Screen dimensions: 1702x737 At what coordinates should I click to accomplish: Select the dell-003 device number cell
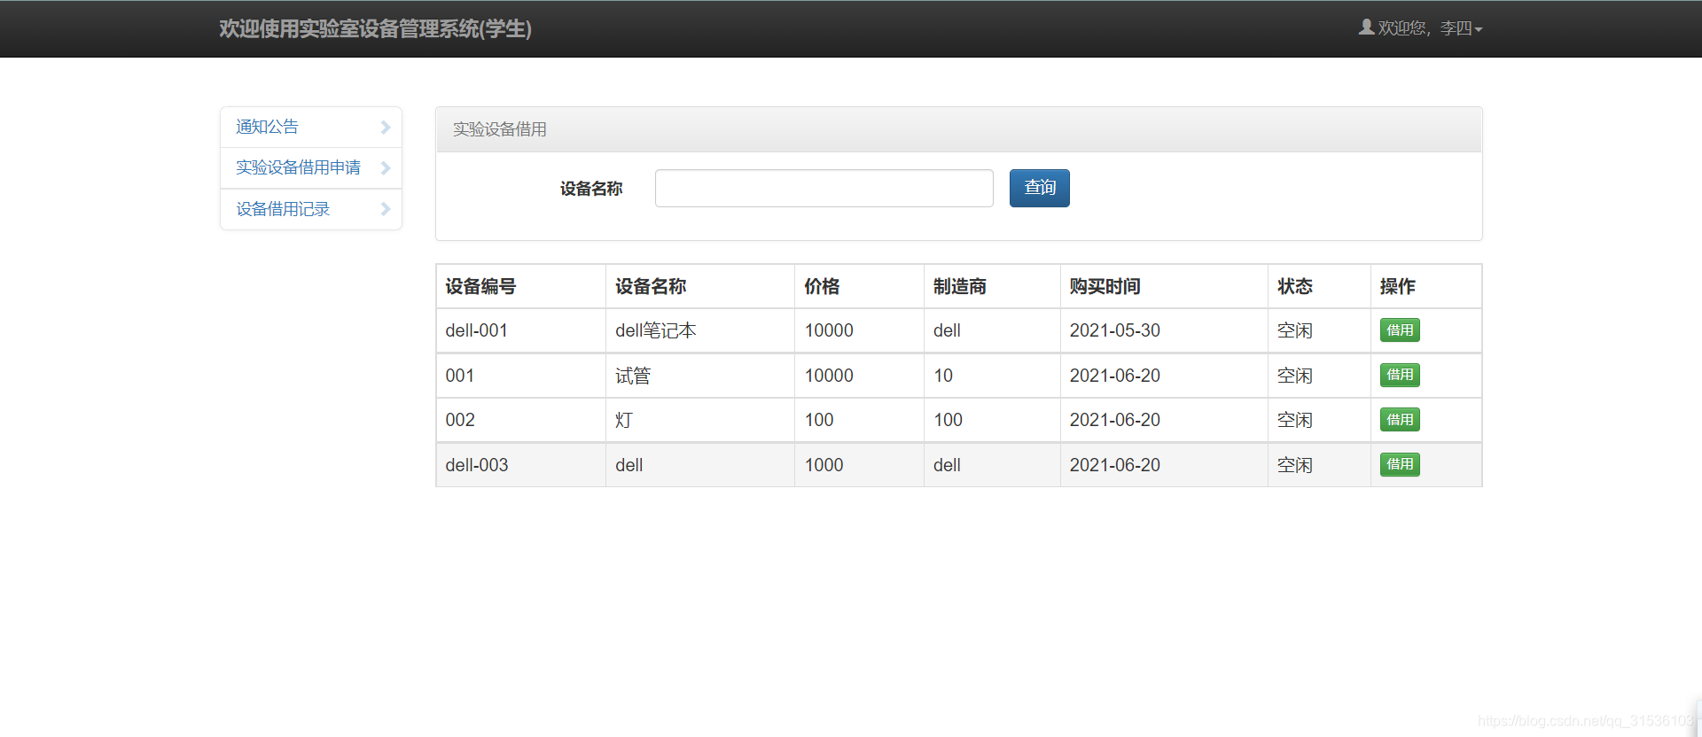click(x=521, y=465)
